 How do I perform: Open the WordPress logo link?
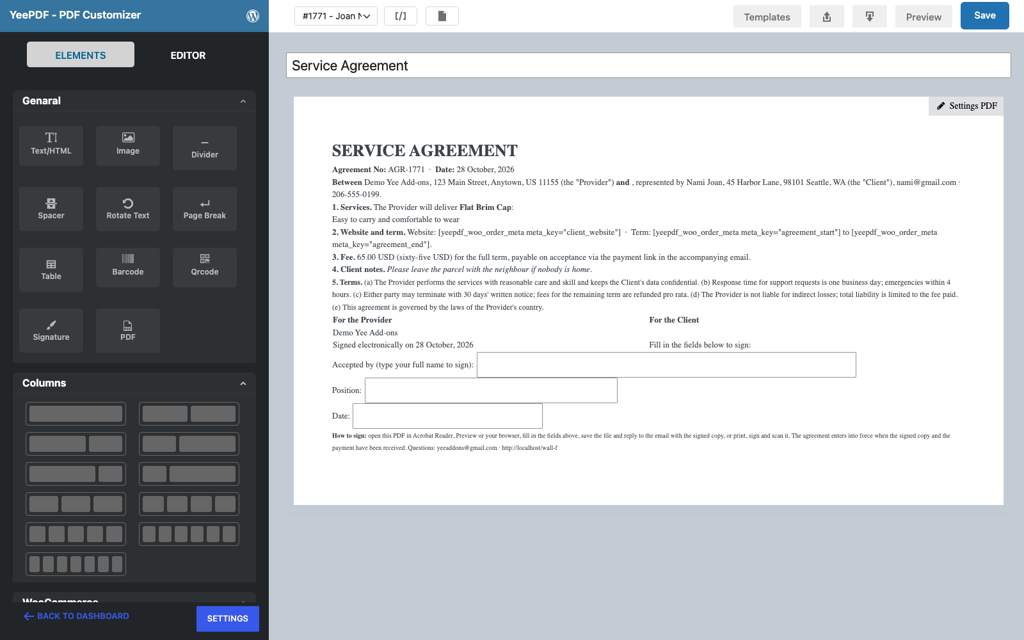coord(253,16)
